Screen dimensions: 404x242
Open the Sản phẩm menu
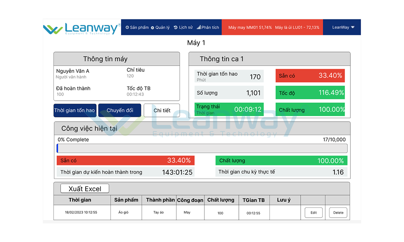(139, 27)
